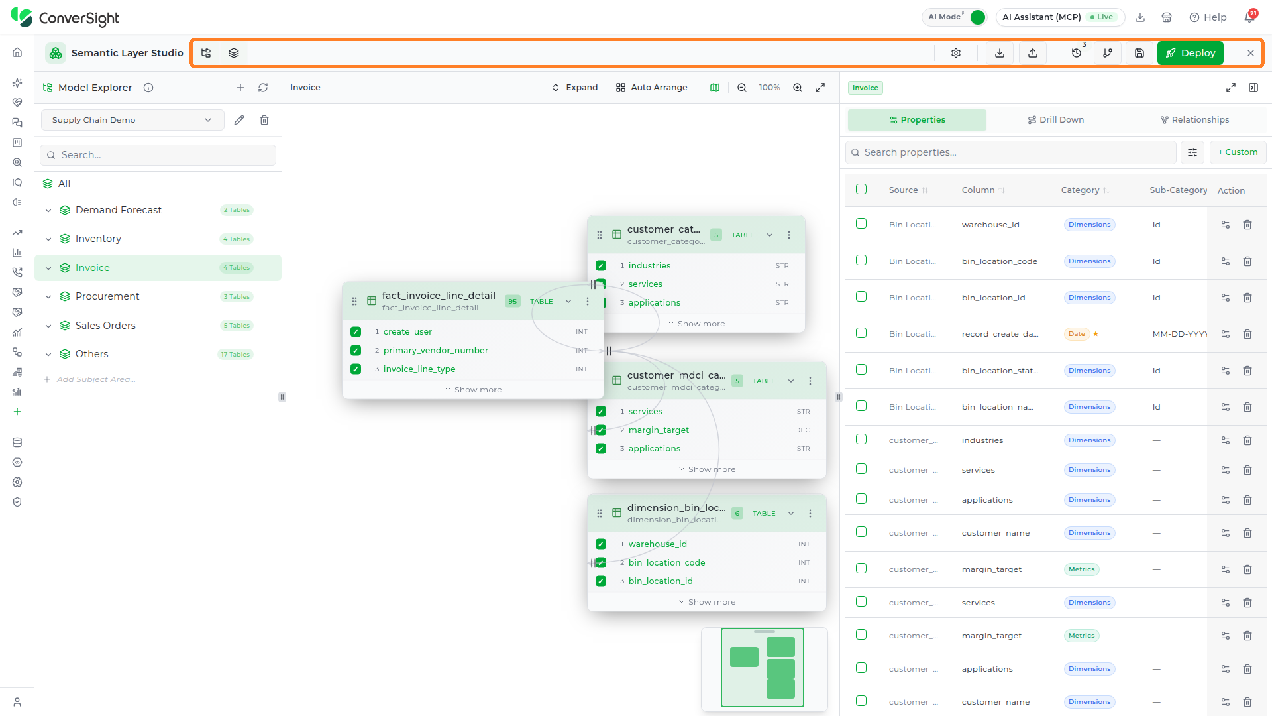Click the notifications bell icon
This screenshot has height=716, width=1272.
pyautogui.click(x=1249, y=17)
